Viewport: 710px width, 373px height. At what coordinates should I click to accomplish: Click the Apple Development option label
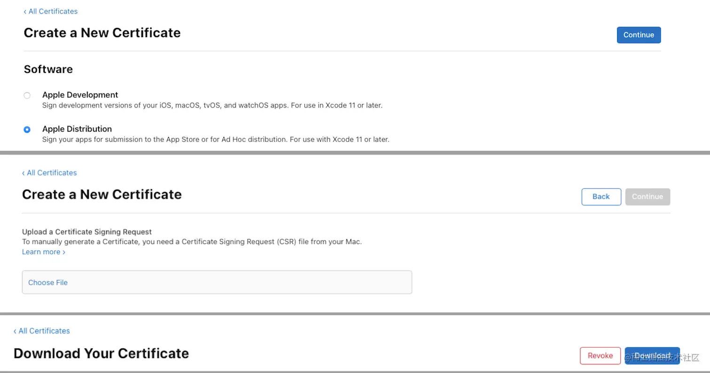tap(80, 95)
